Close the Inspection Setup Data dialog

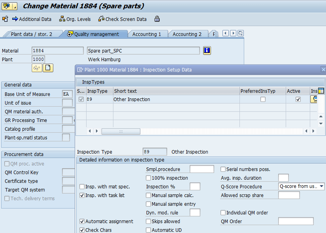coord(323,70)
